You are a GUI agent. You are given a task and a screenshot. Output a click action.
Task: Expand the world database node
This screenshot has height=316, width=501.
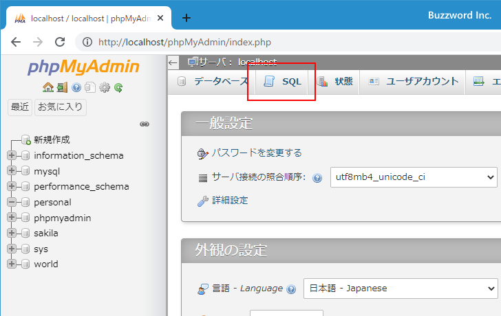[12, 264]
